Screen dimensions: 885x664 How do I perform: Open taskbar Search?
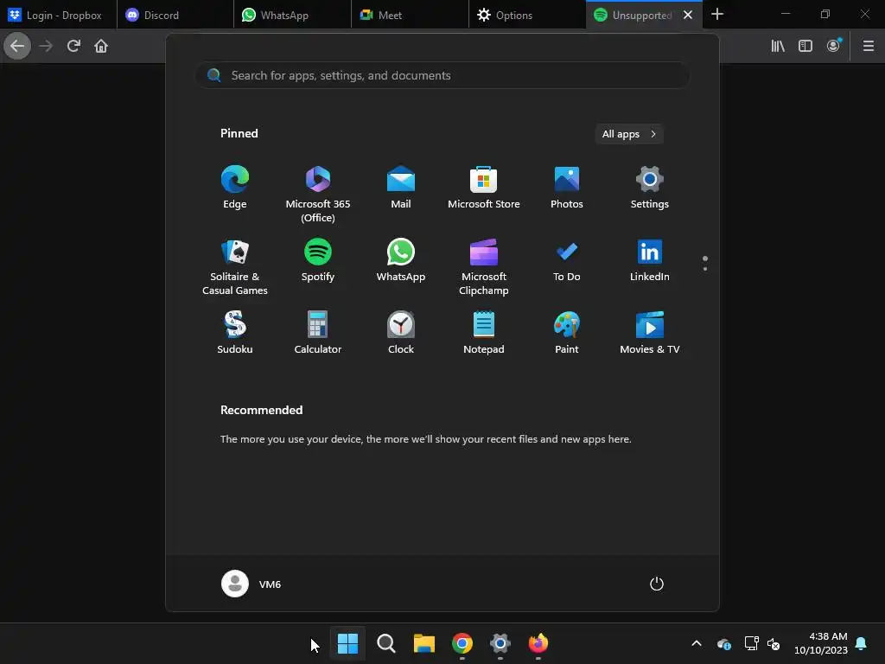pos(386,643)
